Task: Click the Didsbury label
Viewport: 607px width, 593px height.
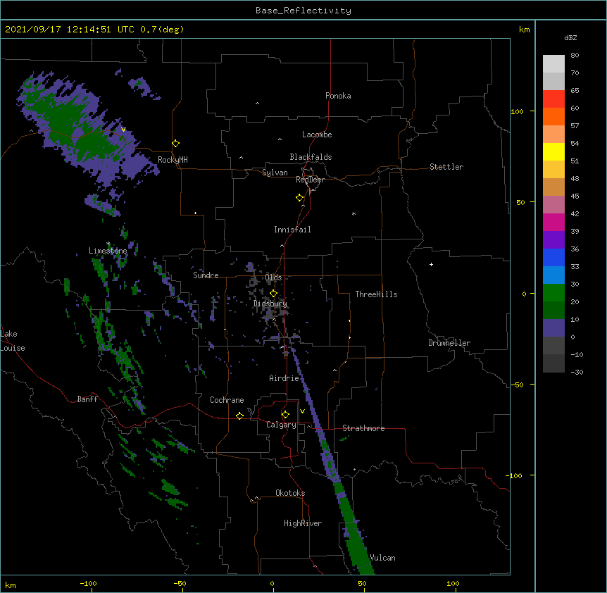Action: tap(270, 304)
